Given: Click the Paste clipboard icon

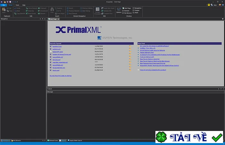Looking at the screenshot, I should [4, 10].
